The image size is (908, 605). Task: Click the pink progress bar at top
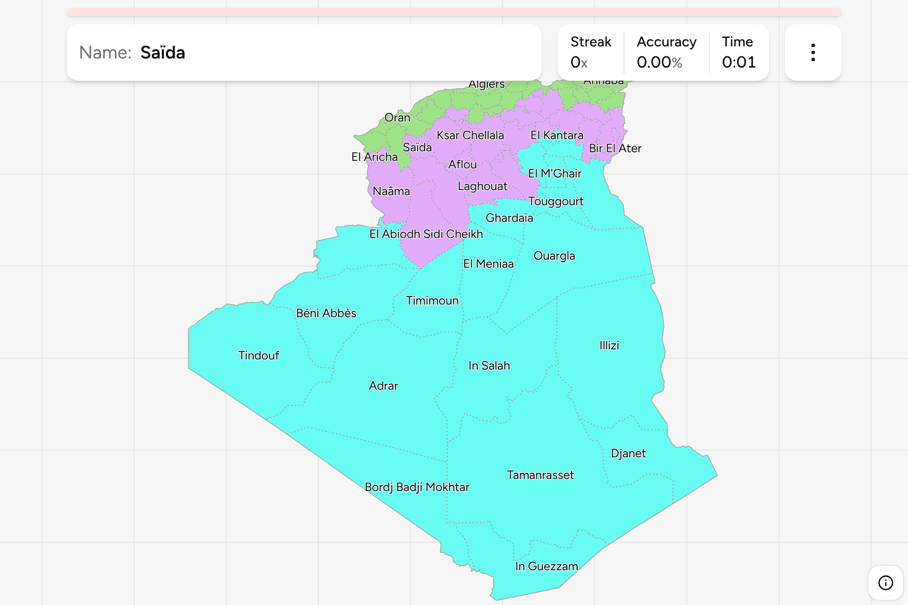[x=453, y=12]
